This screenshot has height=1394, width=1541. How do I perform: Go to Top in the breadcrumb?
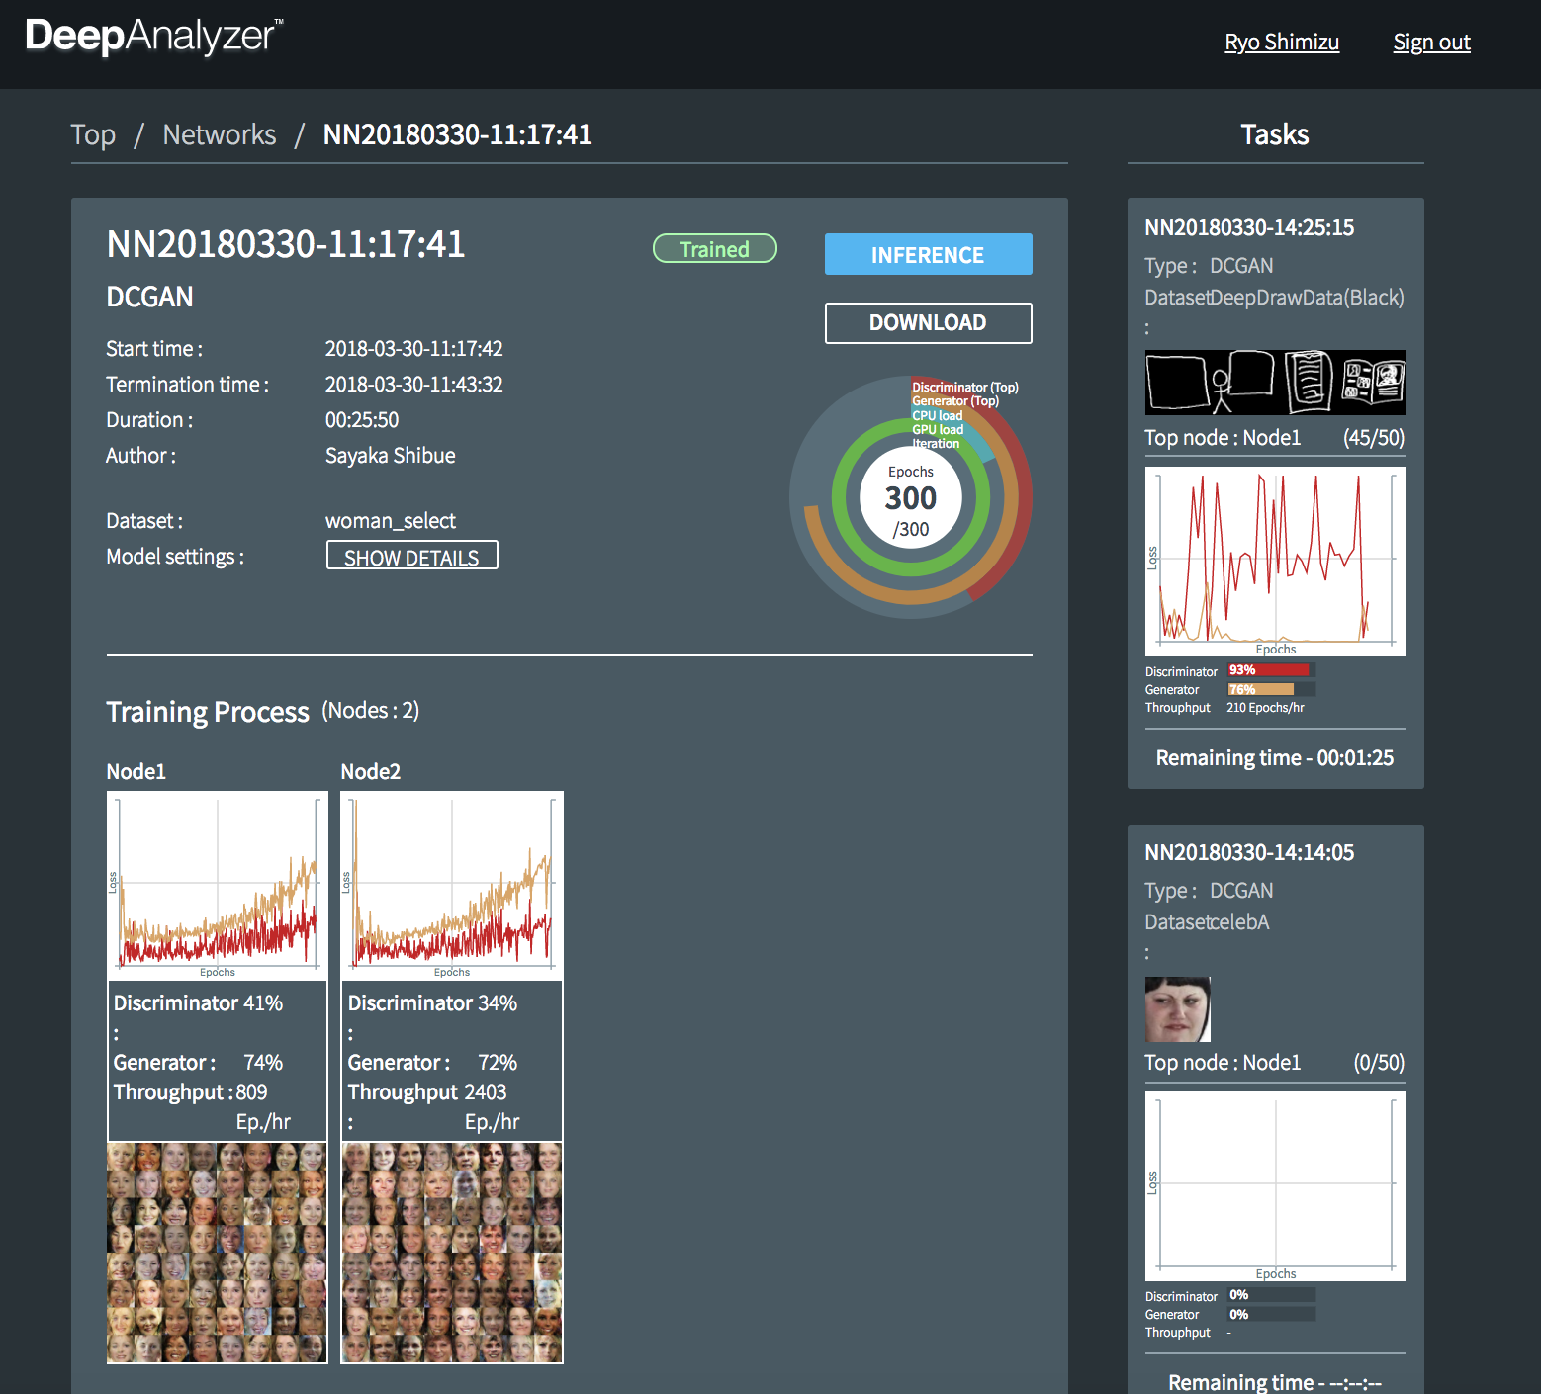[93, 135]
